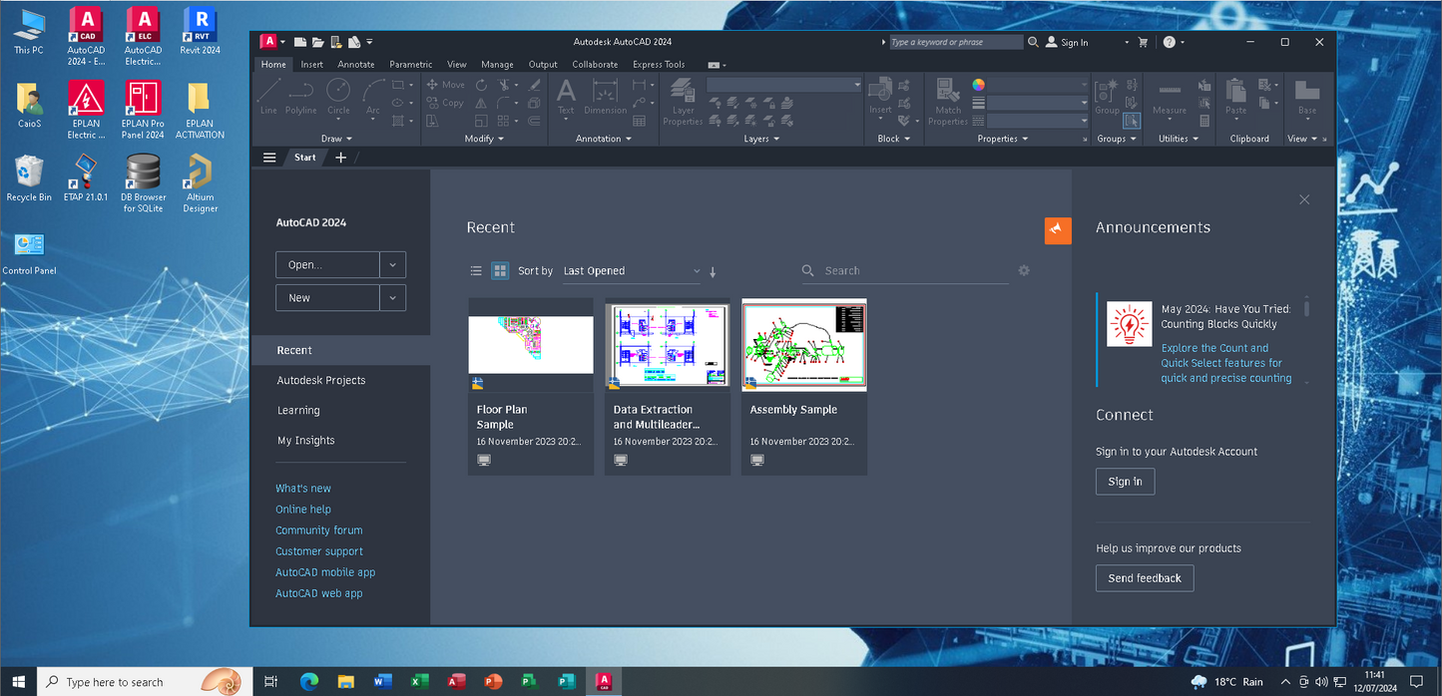The image size is (1442, 696).
Task: Expand the Layers panel flyout
Action: (762, 139)
